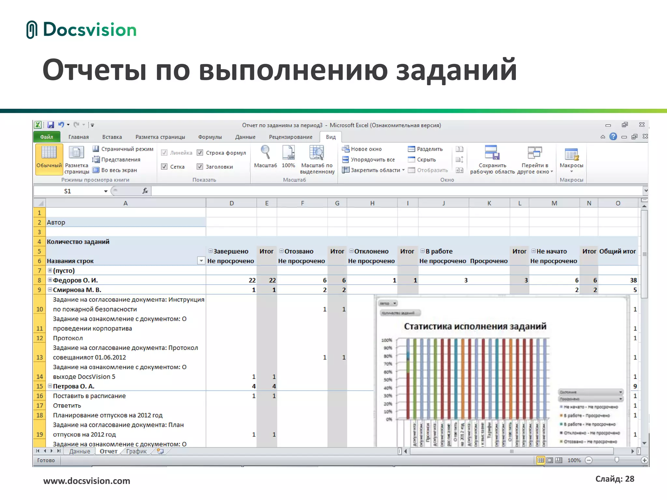The image size is (667, 500).
Task: Open Страничный режим view
Action: (x=123, y=149)
